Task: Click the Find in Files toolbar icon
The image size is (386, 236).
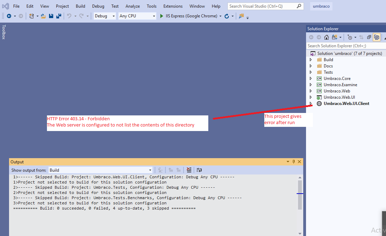Action: click(241, 16)
